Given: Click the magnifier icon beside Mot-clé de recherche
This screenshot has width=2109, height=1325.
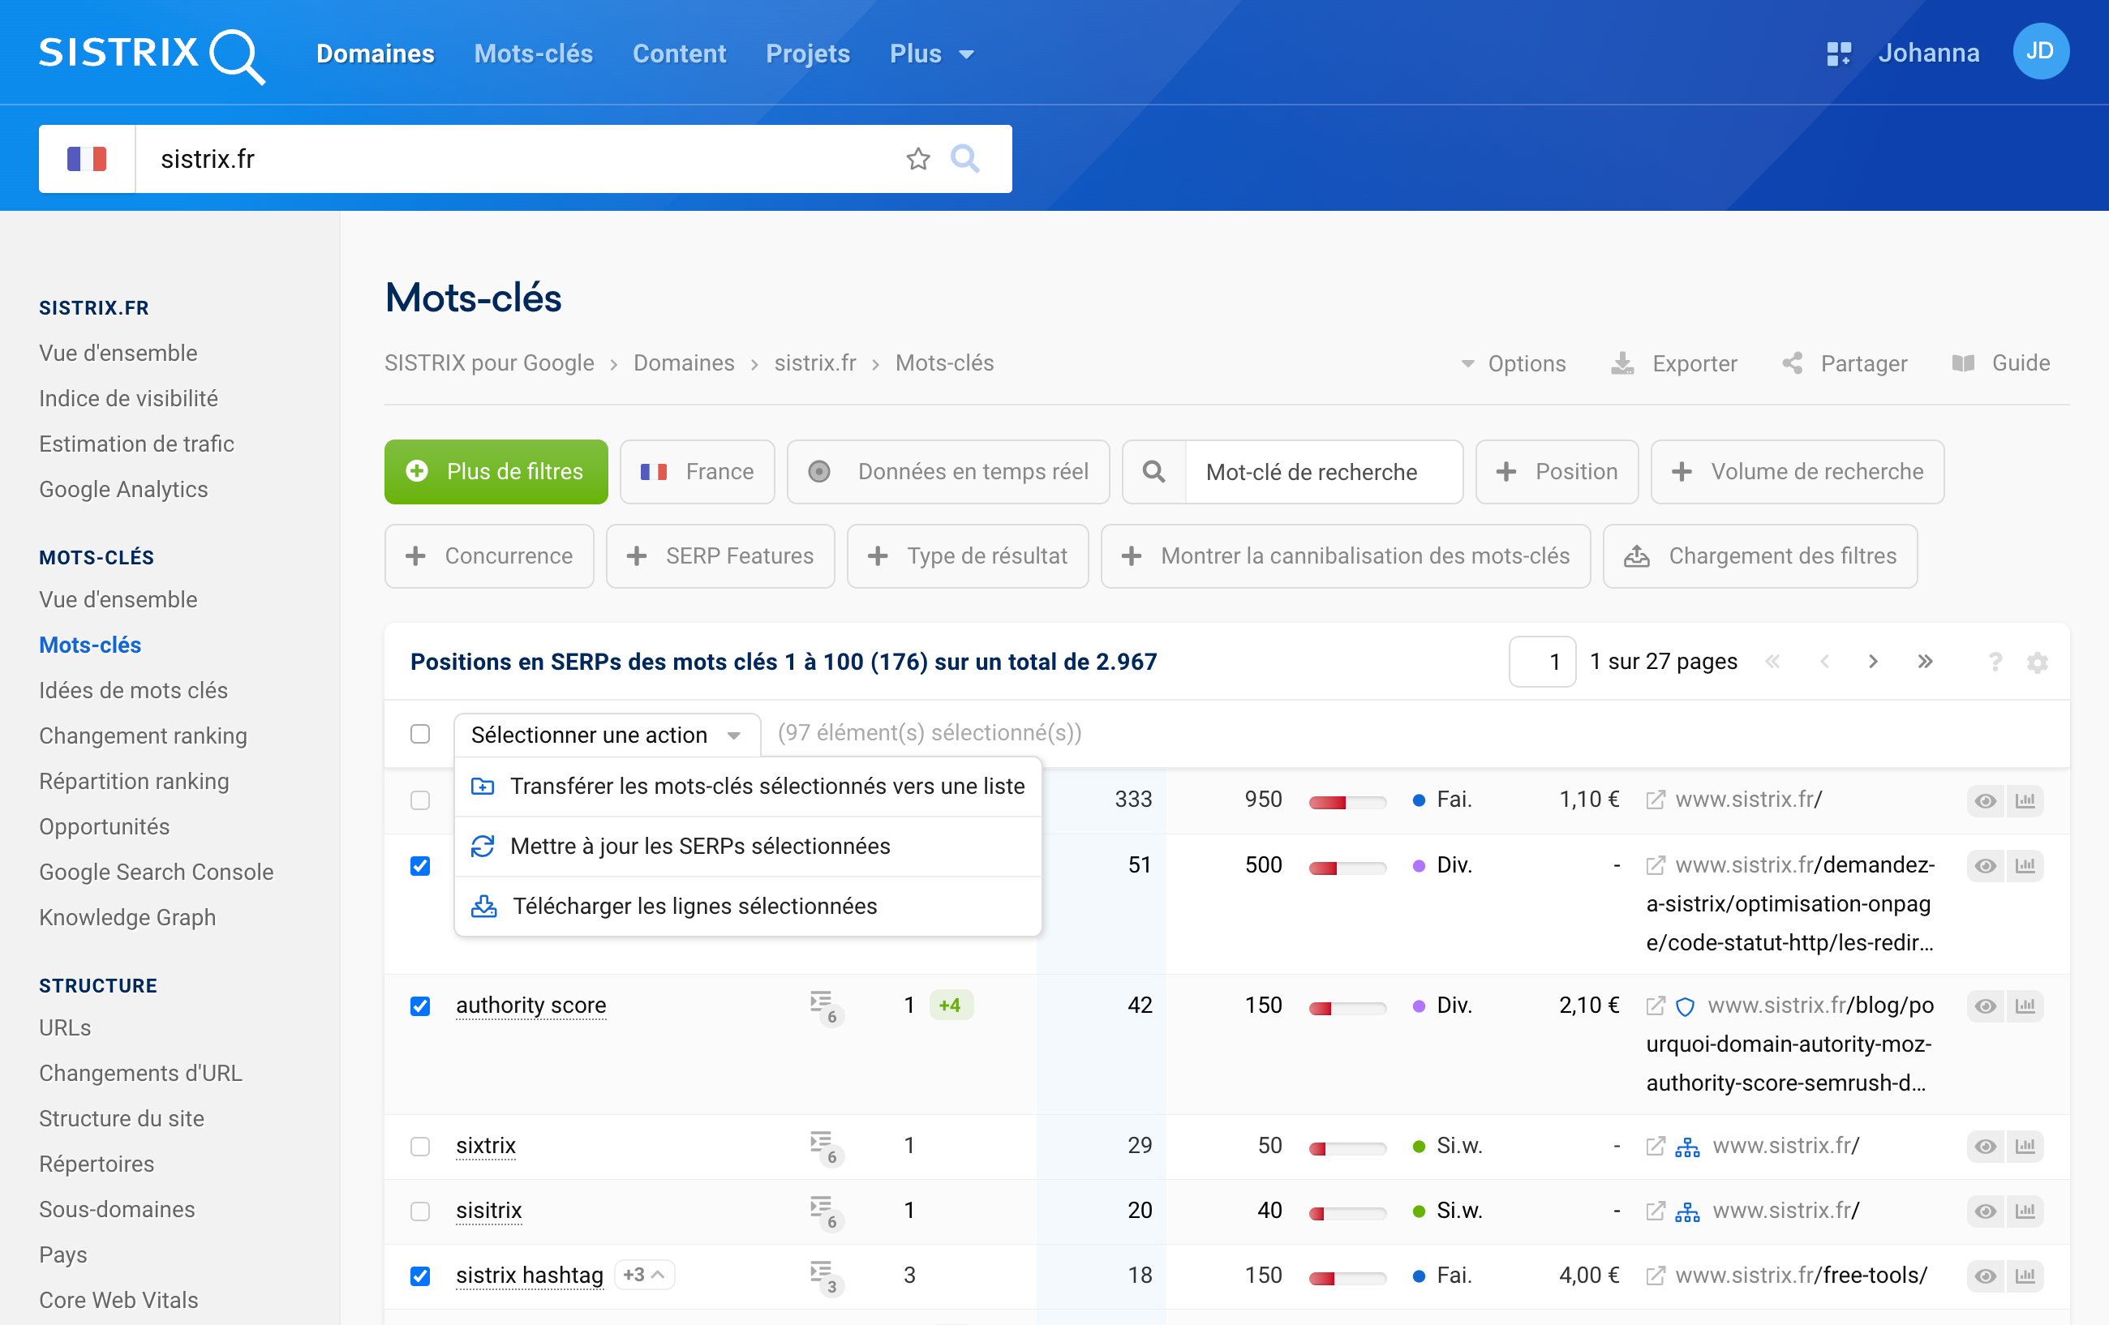Looking at the screenshot, I should (1153, 472).
